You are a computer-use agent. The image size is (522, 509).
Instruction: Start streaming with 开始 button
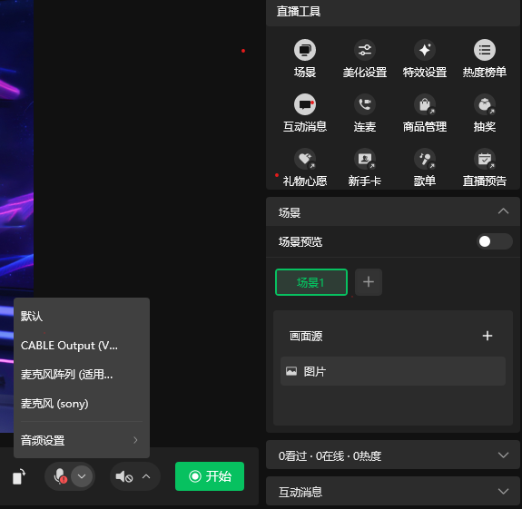210,476
